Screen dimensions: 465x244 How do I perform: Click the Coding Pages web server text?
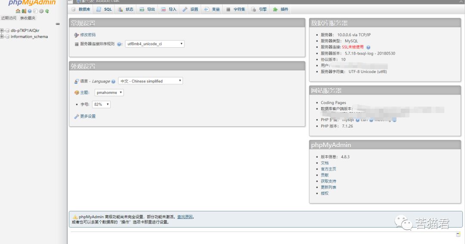(333, 103)
